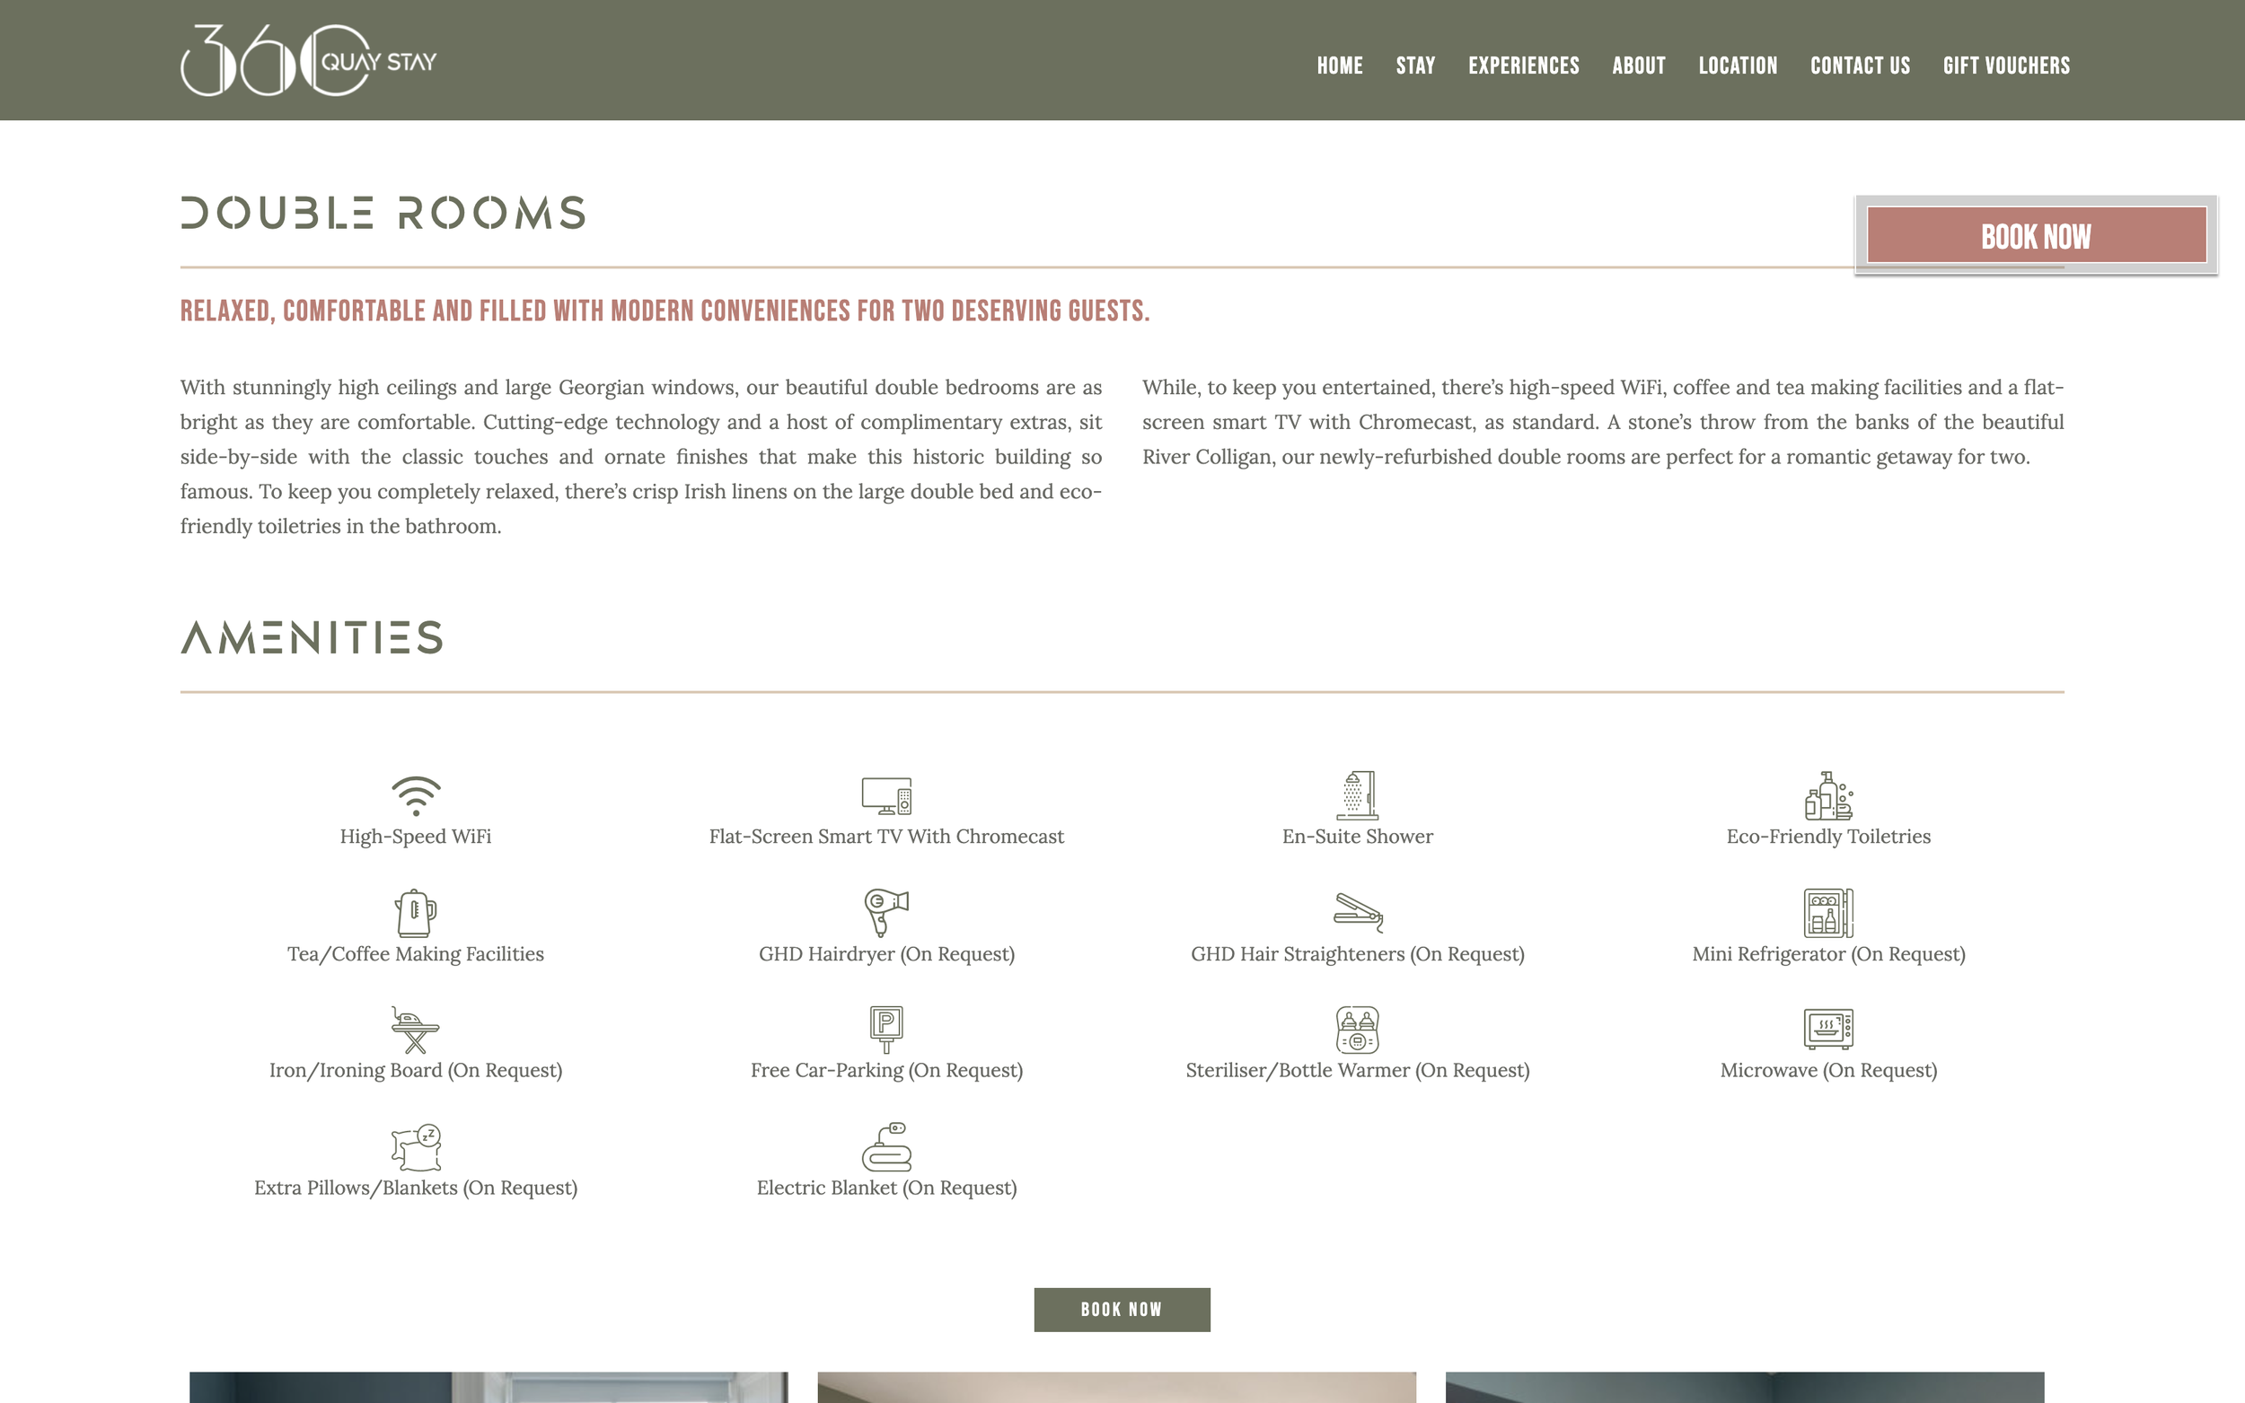Open the Stay menu item
Viewport: 2245px width, 1403px height.
[1415, 66]
